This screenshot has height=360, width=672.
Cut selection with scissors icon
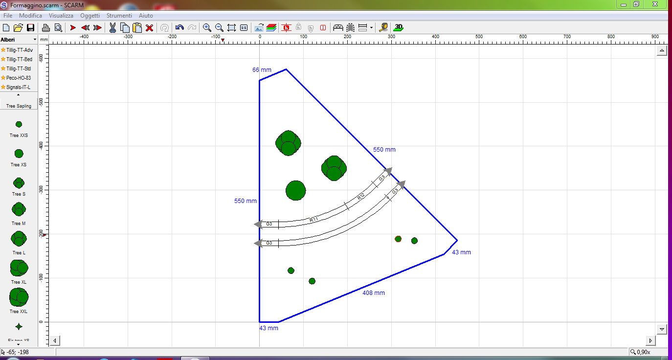pyautogui.click(x=112, y=28)
